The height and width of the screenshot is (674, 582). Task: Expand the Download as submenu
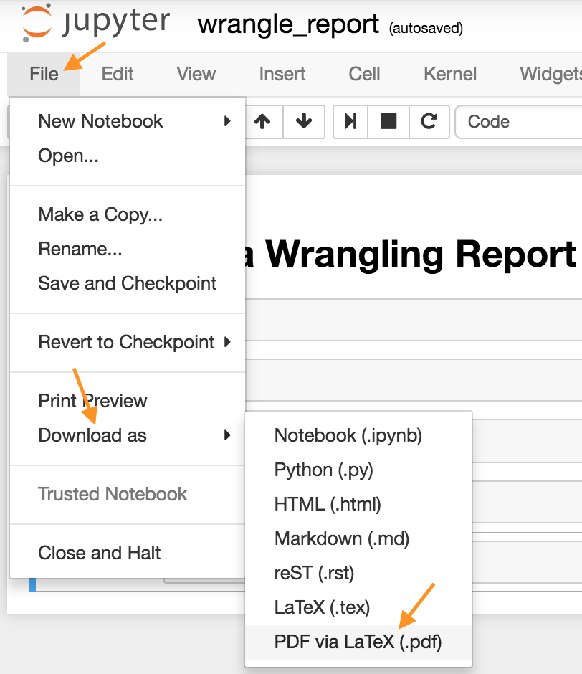[x=92, y=435]
